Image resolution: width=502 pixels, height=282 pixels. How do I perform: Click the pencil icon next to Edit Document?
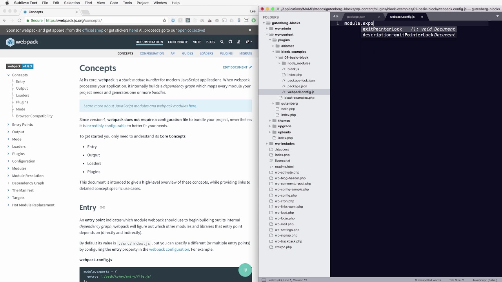pyautogui.click(x=251, y=67)
